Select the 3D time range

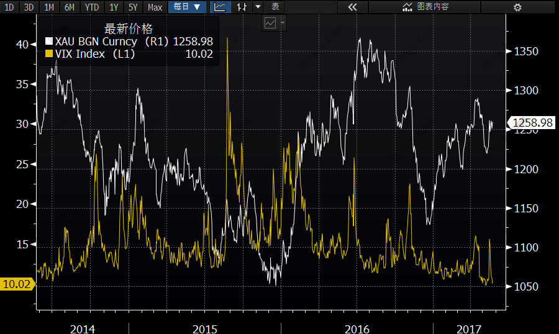29,7
